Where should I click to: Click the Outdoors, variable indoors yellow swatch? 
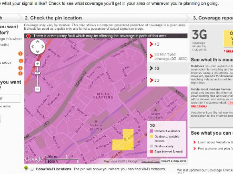point(151,136)
